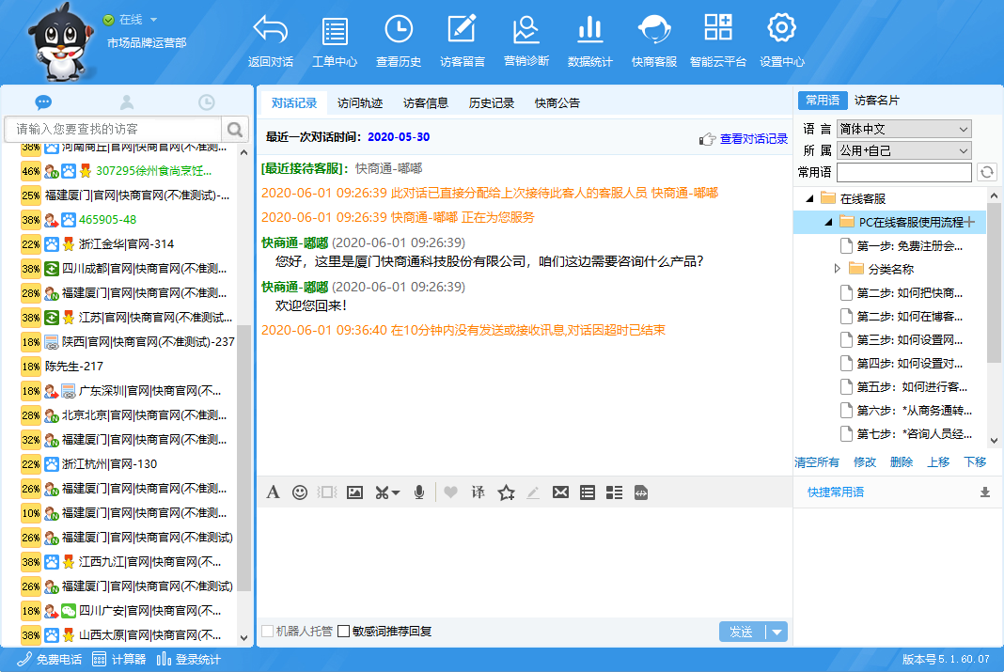Refresh the 常用语 phrase list
Image resolution: width=1004 pixels, height=672 pixels.
[x=986, y=172]
